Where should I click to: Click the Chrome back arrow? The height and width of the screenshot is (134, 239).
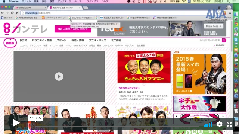(x=3, y=13)
